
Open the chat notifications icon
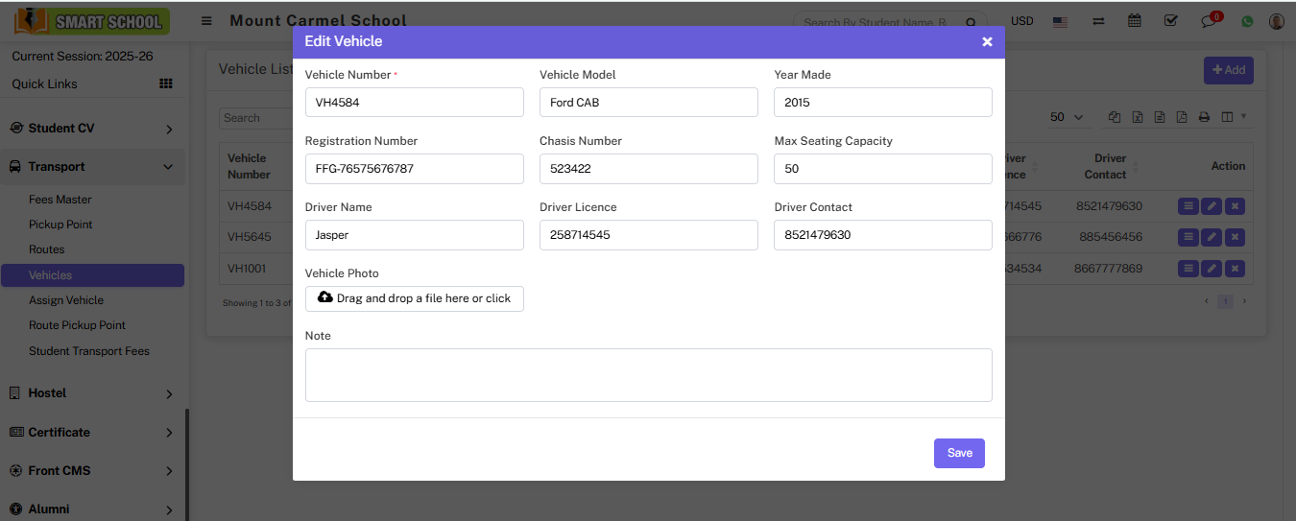[x=1209, y=21]
